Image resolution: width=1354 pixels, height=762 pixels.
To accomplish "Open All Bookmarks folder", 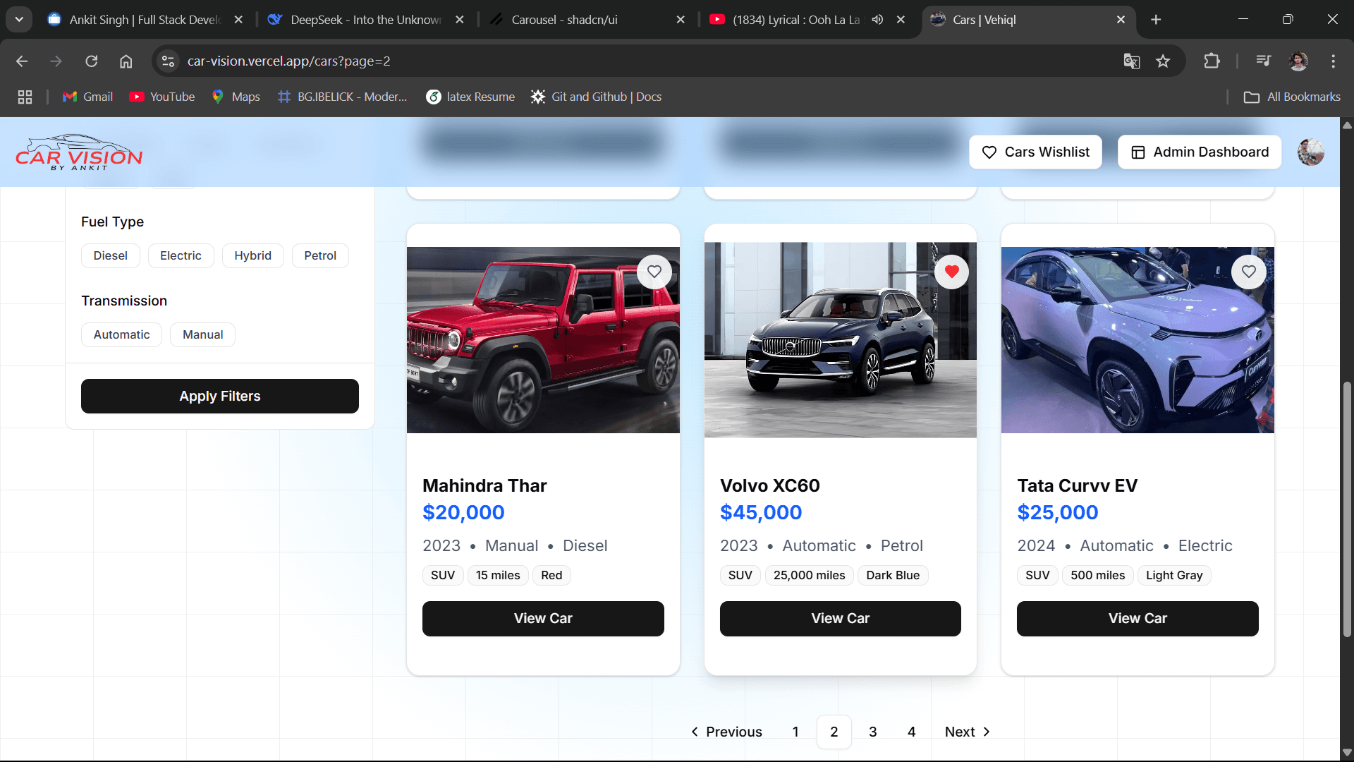I will [1292, 97].
